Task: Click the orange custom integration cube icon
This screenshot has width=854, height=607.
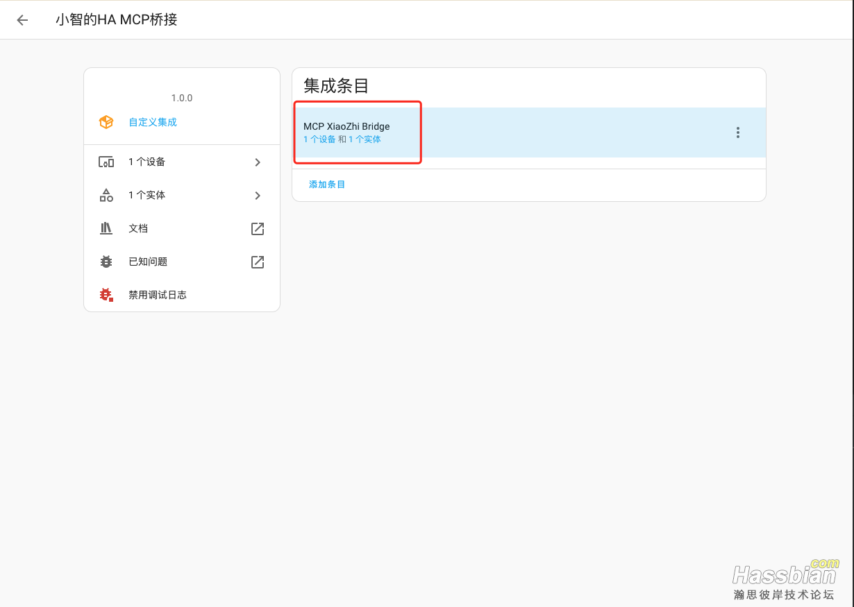Action: tap(106, 122)
